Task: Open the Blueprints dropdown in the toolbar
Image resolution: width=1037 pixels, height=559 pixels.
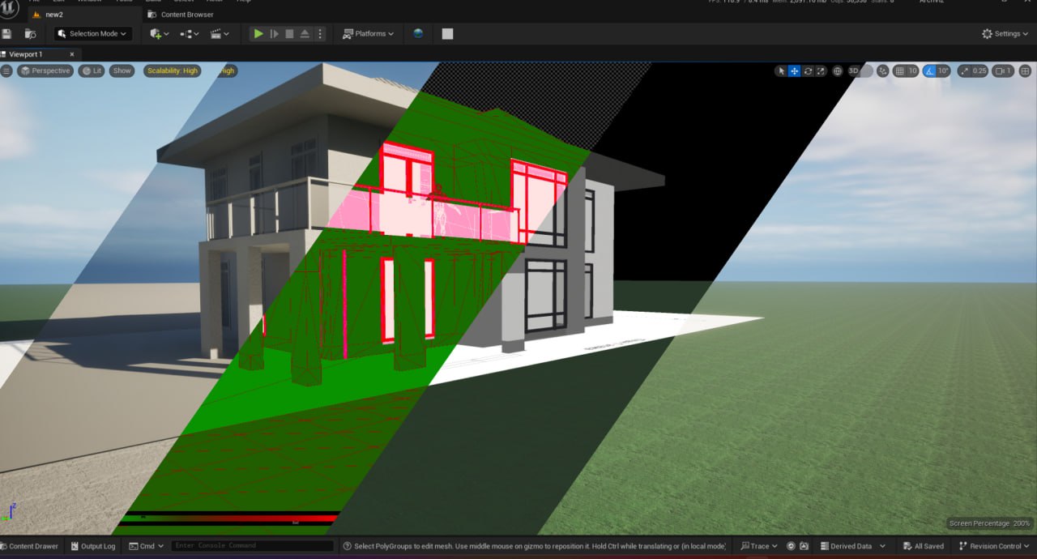Action: click(190, 34)
